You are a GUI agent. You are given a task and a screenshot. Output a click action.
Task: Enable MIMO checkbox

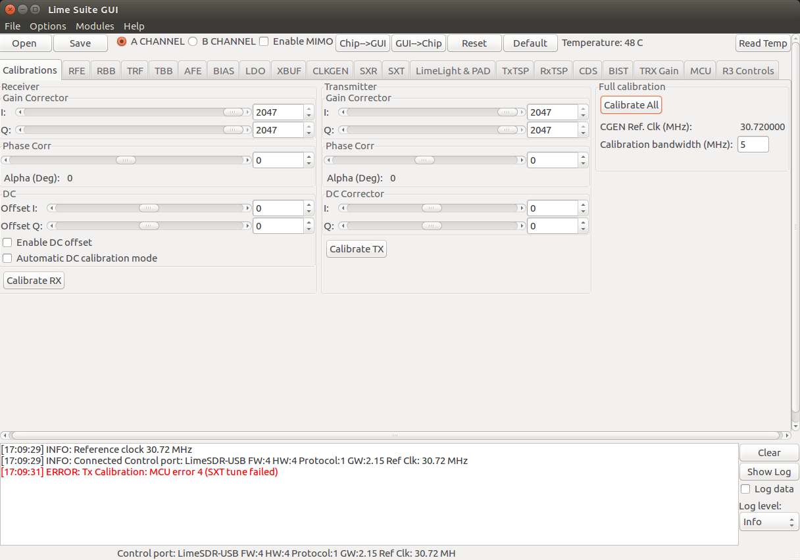264,41
